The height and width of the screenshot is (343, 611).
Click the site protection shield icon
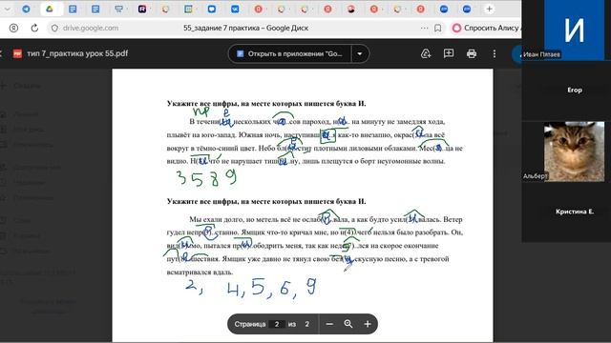coord(54,28)
